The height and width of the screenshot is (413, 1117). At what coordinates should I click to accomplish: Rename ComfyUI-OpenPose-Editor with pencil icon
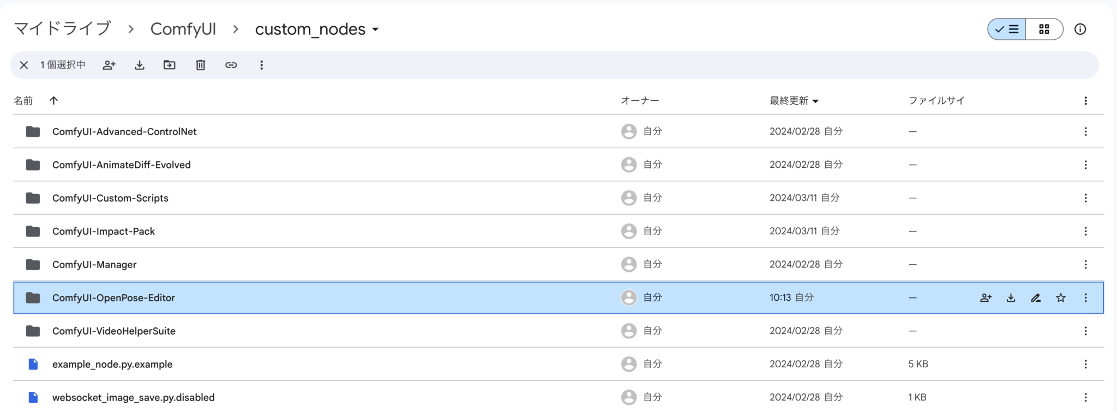click(1036, 298)
